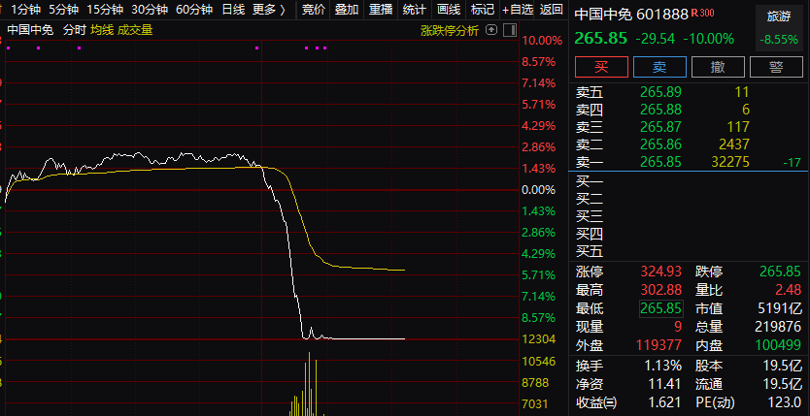Toggle 叠加 overlay comparison

pyautogui.click(x=347, y=10)
